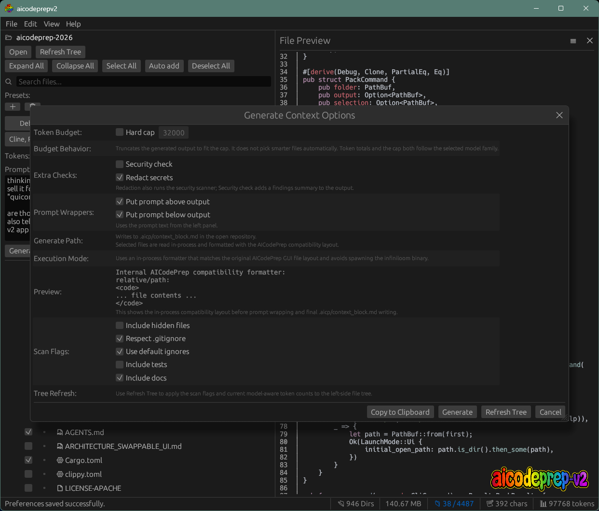The height and width of the screenshot is (511, 599).
Task: Click the delete preset trash icon
Action: [32, 106]
